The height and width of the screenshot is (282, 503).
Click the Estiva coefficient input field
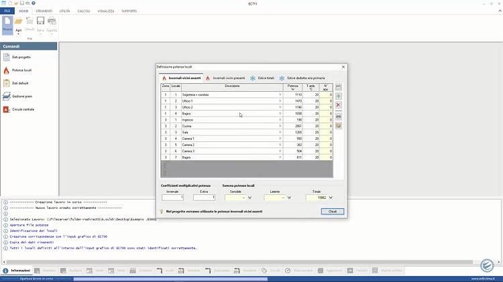(205, 198)
